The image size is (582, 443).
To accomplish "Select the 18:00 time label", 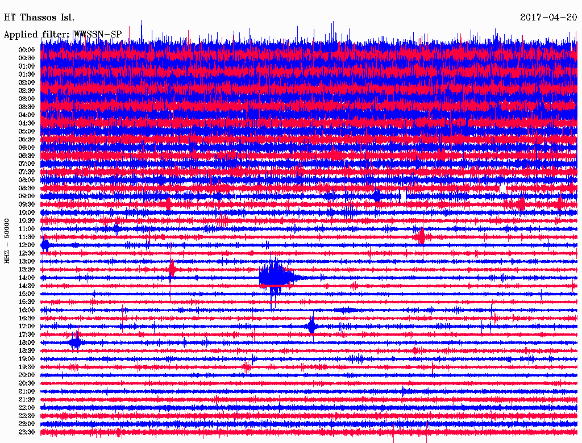I will [26, 342].
